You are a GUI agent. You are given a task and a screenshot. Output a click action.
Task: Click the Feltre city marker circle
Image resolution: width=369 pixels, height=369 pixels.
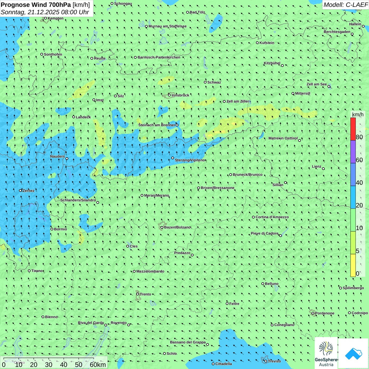(x=227, y=304)
